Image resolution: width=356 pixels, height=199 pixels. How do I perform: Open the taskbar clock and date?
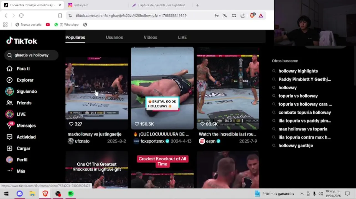[333, 194]
